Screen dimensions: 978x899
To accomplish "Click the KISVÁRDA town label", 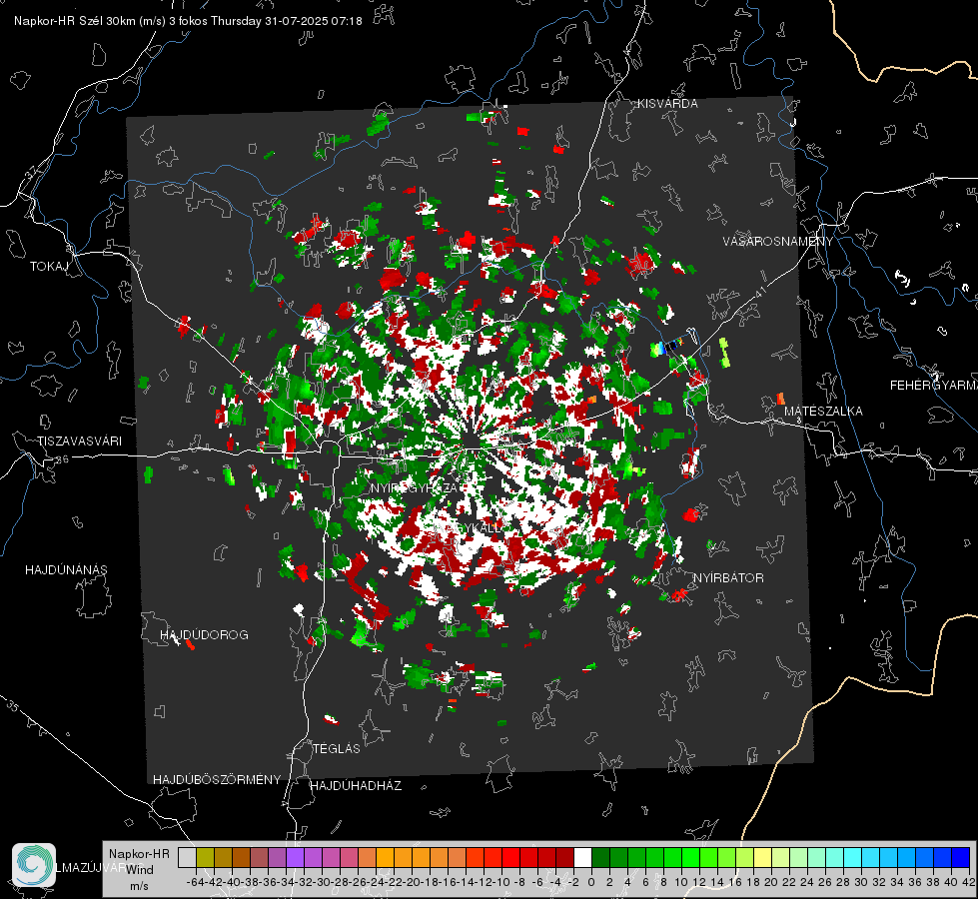I will (667, 104).
